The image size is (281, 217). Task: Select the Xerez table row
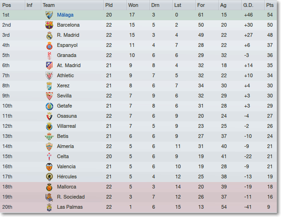pos(138,86)
